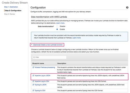Click the Syslog to CSV description text
The height and width of the screenshot is (93, 130).
(80, 90)
